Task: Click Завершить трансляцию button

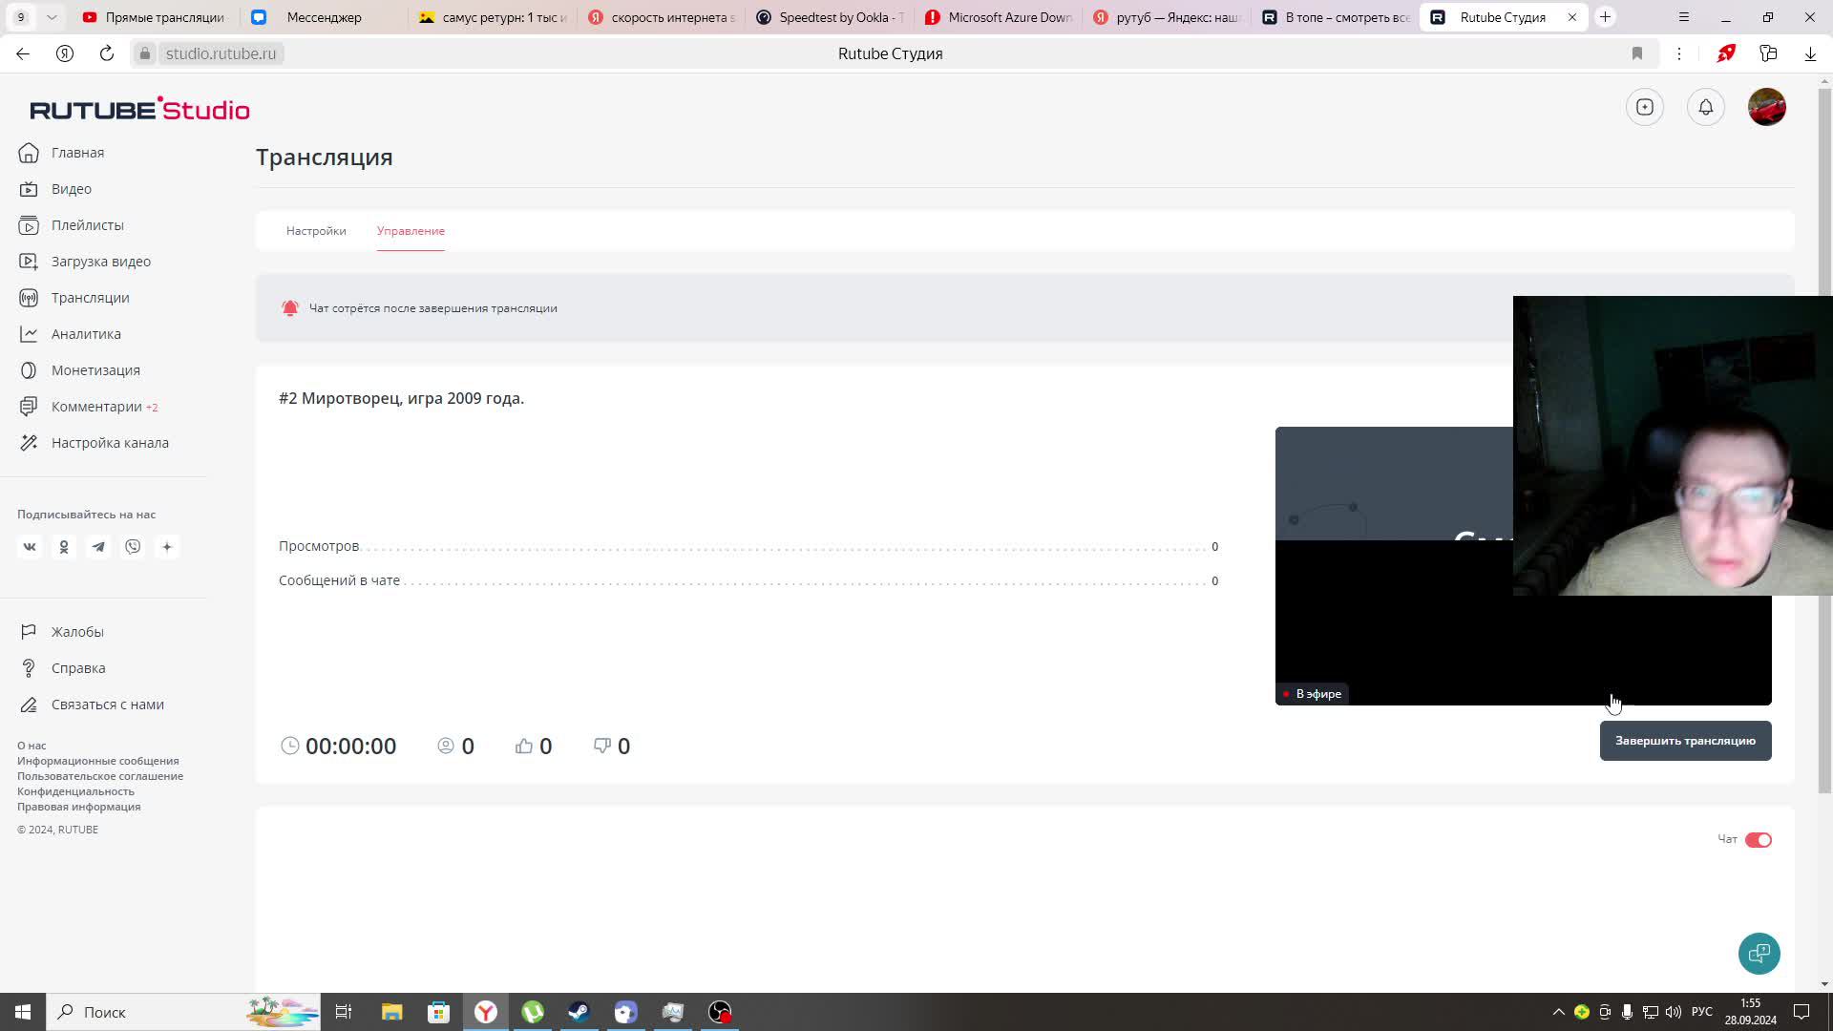Action: point(1685,741)
